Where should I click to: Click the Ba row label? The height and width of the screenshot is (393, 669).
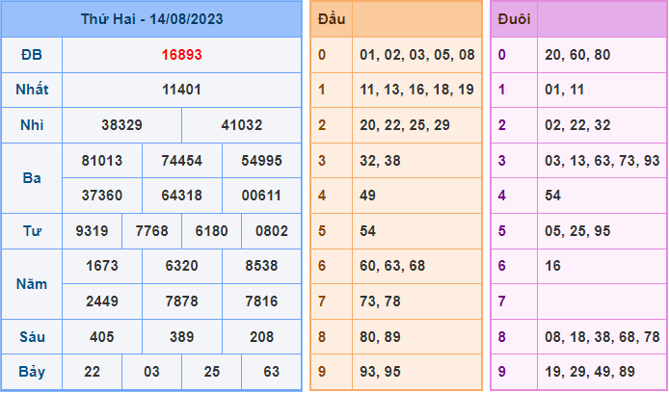(x=32, y=178)
